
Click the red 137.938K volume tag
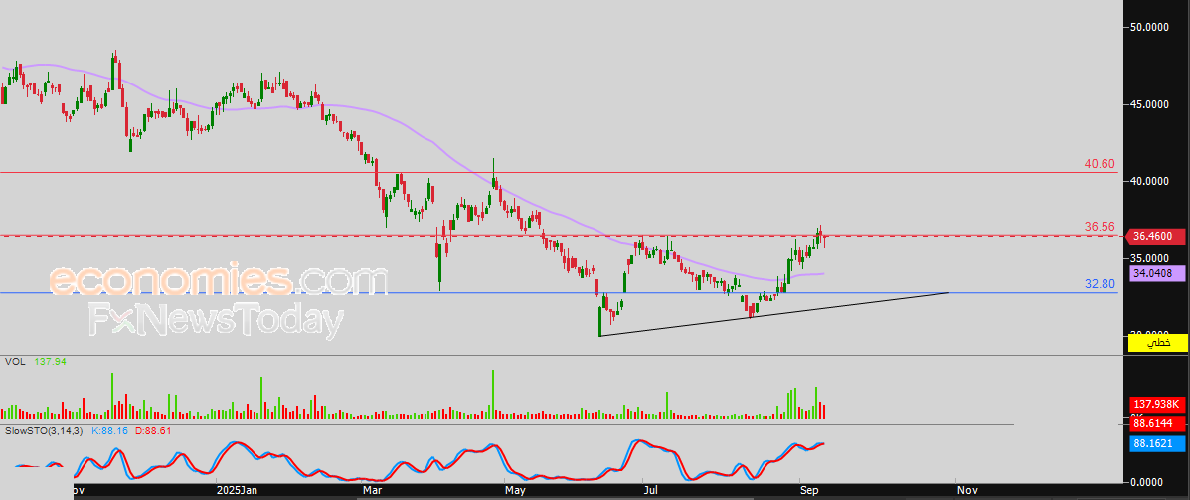1156,403
